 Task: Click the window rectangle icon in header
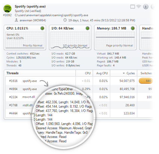[x=132, y=7]
